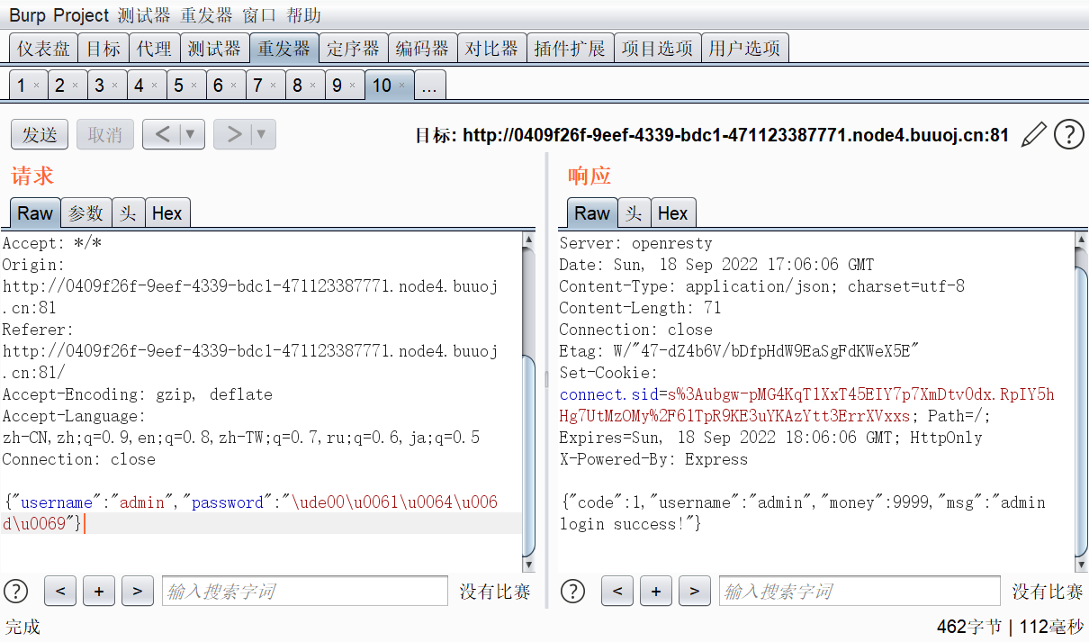Open the 重发器 menu in menu bar
Screen dimensions: 1089x642
pyautogui.click(x=206, y=15)
